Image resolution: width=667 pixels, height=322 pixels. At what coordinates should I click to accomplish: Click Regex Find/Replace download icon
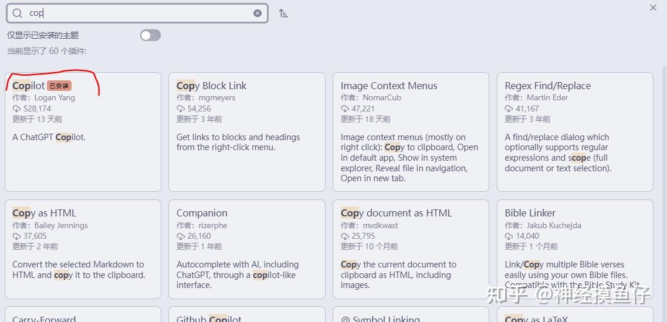[x=509, y=109]
